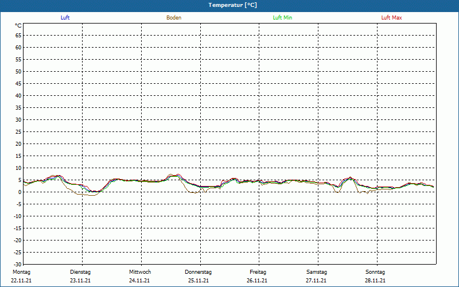Click the date 26.11.21

(257, 281)
